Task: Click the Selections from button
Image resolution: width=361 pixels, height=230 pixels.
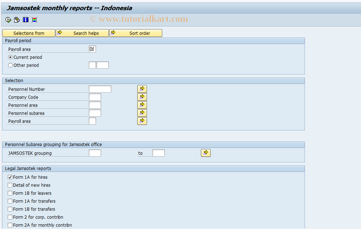Action: (x=29, y=33)
